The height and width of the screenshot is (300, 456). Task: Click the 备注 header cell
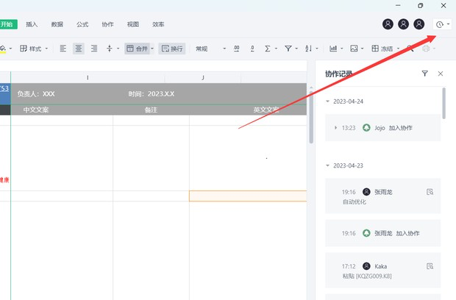pos(151,110)
